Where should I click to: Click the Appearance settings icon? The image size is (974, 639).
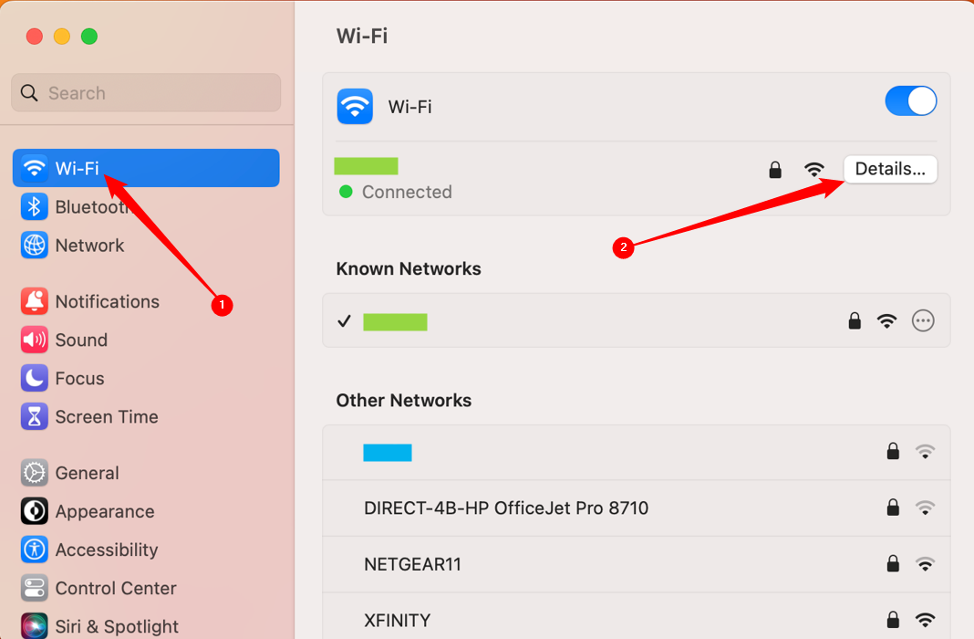pos(34,511)
